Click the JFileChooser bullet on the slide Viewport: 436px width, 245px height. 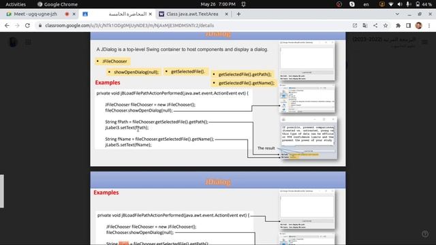112,61
